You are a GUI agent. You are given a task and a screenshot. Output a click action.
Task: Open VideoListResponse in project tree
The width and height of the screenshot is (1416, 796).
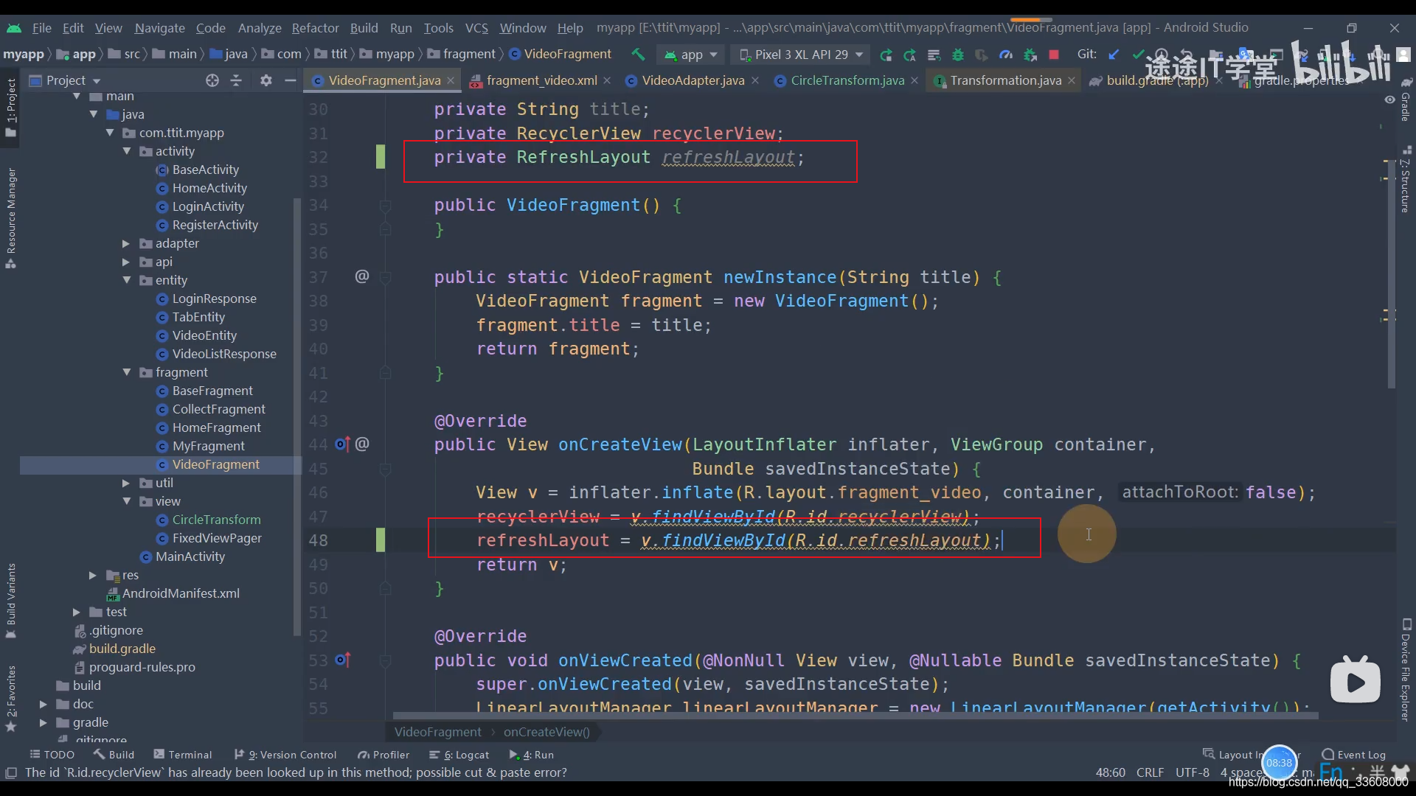point(224,354)
